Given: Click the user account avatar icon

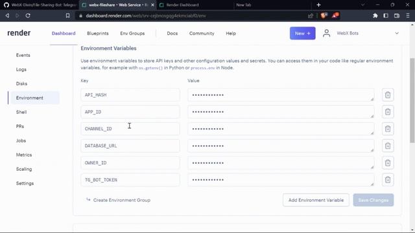Looking at the screenshot, I should pyautogui.click(x=326, y=33).
